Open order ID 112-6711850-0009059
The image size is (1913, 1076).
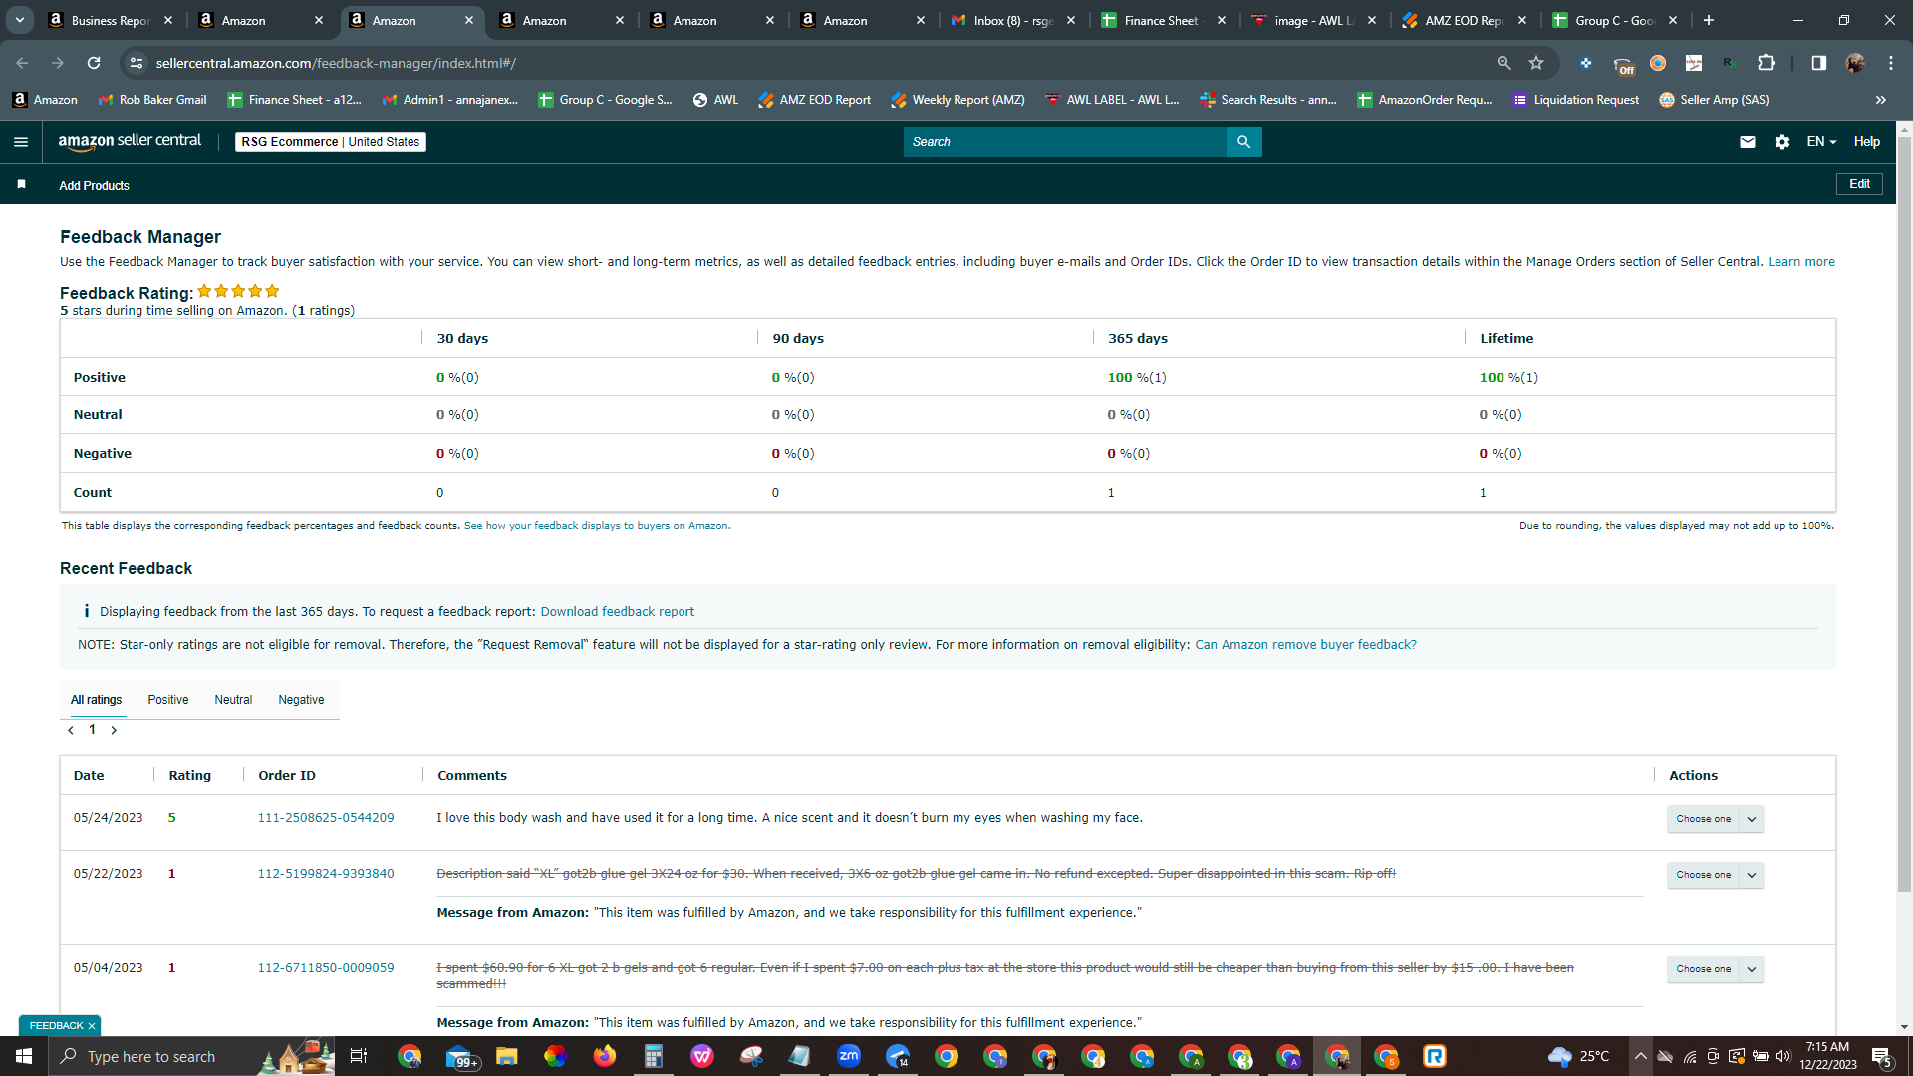pos(326,968)
